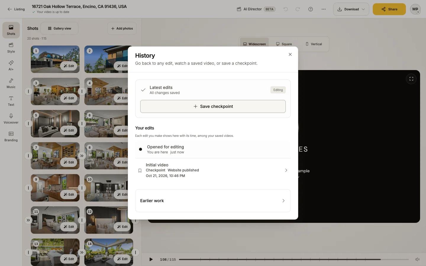Click Add photos button
Viewport: 426px width, 266px height.
coord(122,28)
